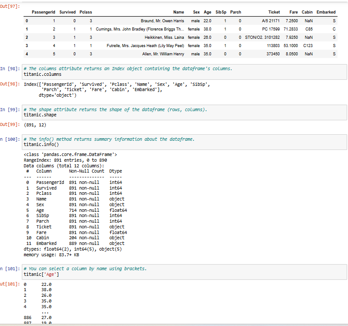The width and height of the screenshot is (348, 326).
Task: Click the titanic.shape code cell
Action: tap(184, 112)
